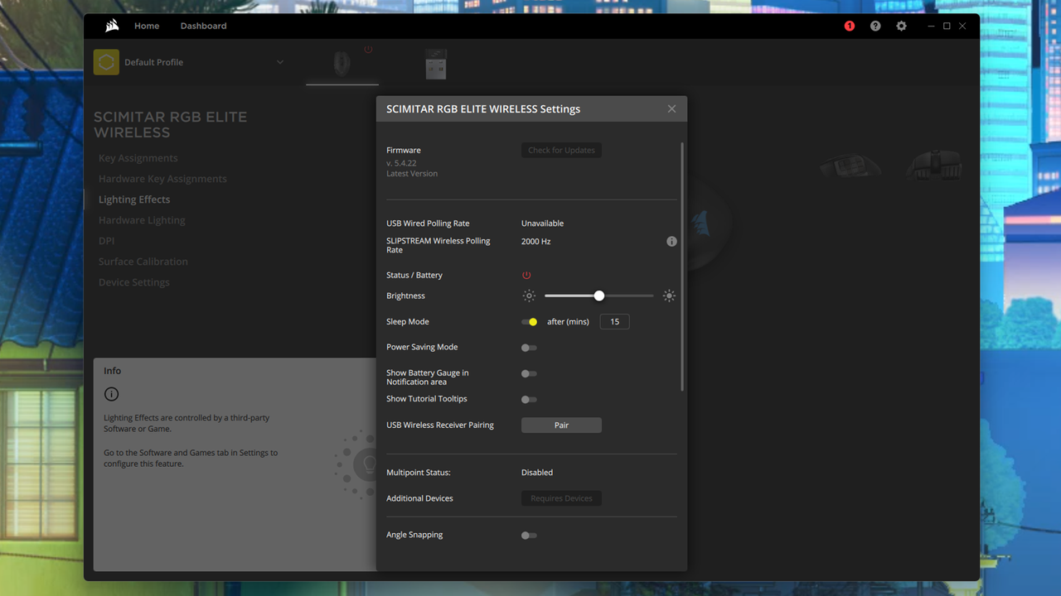Open the notifications alert badge

click(x=850, y=26)
